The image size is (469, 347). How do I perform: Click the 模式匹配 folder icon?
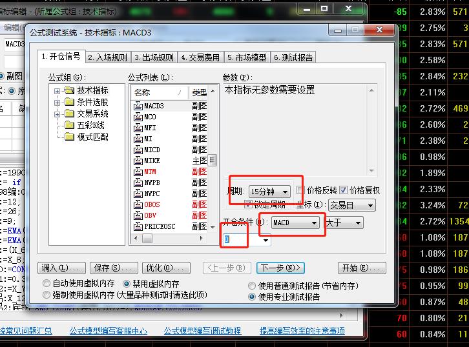[69, 137]
